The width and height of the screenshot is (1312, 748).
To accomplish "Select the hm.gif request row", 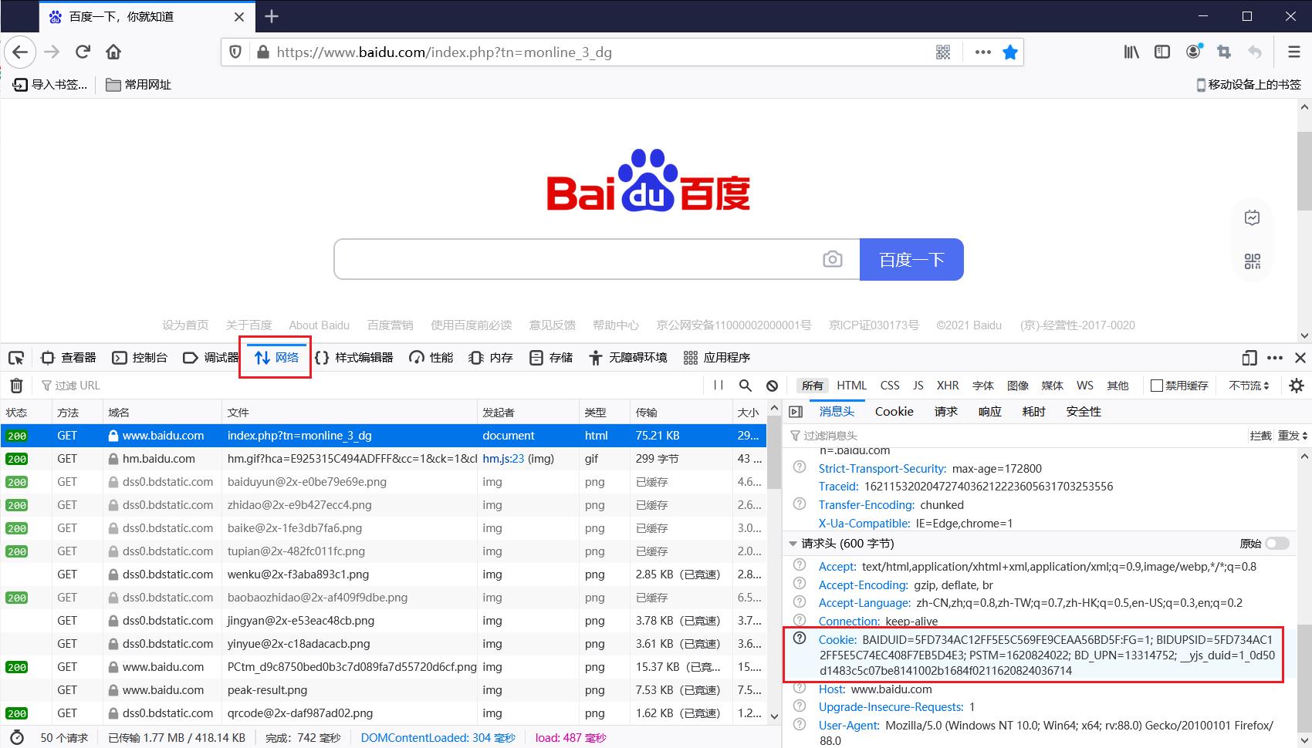I will click(x=384, y=459).
